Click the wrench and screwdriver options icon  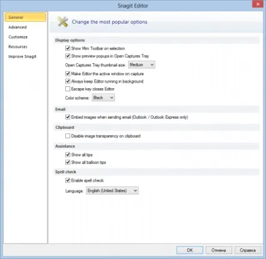pyautogui.click(x=63, y=22)
